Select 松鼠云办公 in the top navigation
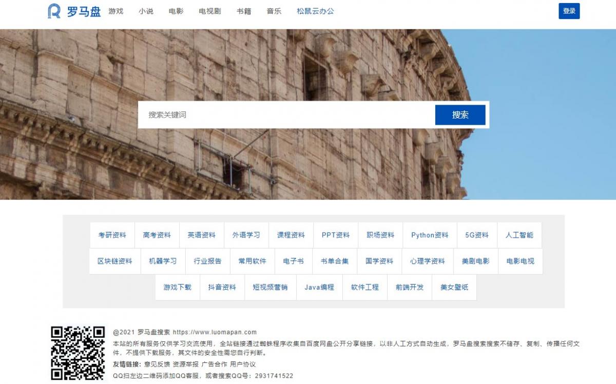The width and height of the screenshot is (616, 384). 315,11
